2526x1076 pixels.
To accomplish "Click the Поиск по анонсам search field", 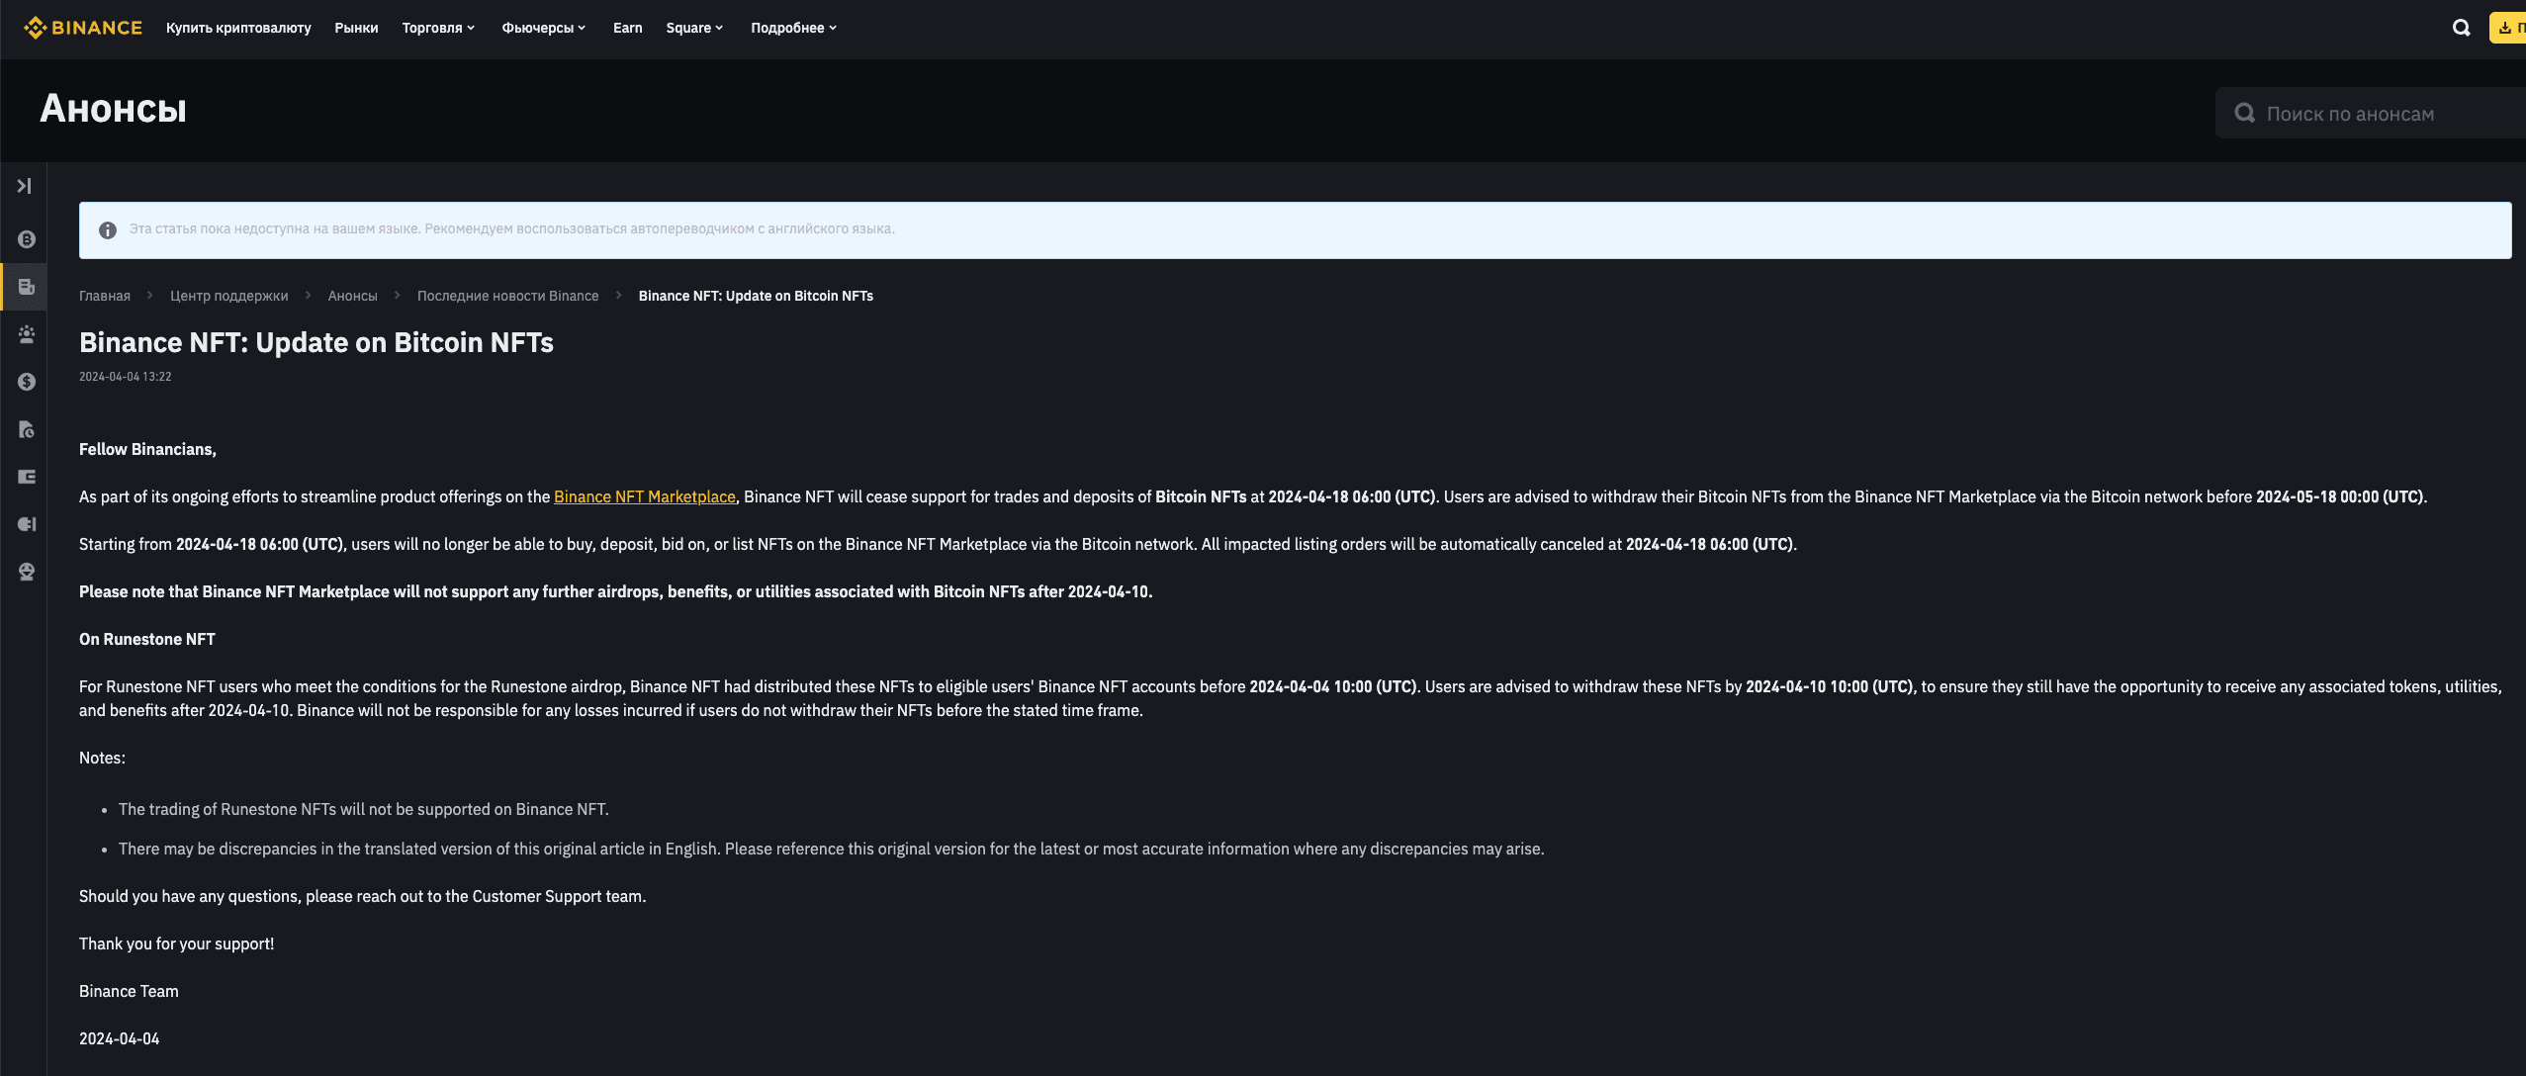I will click(x=2374, y=113).
